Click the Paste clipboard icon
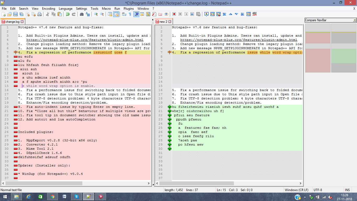The image size is (357, 201). click(x=60, y=14)
